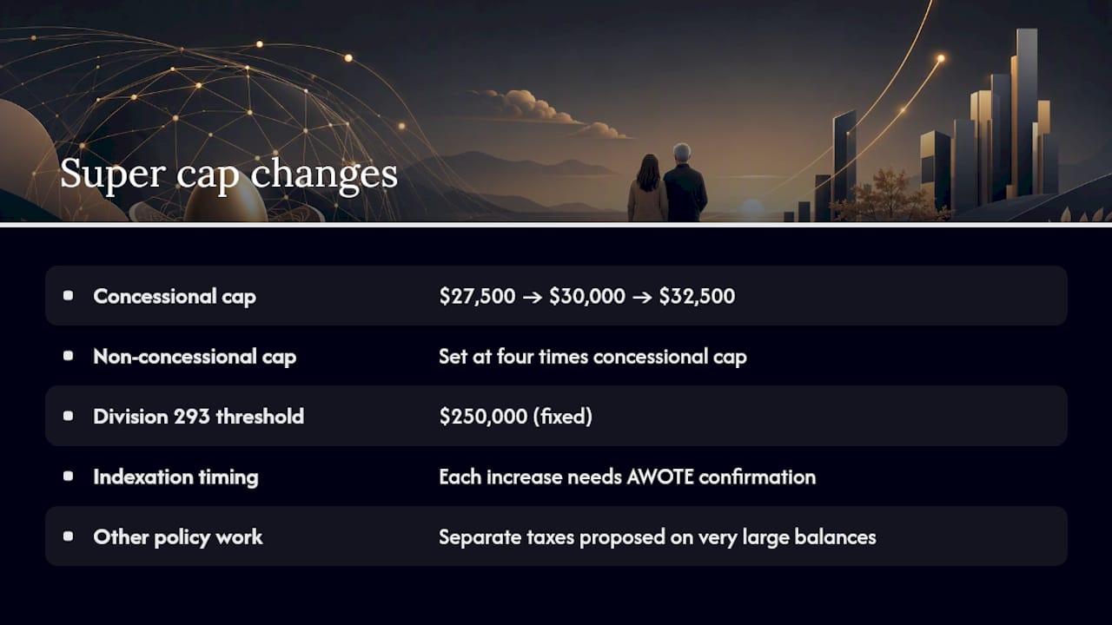Click the Division 293 threshold label
Image resolution: width=1112 pixels, height=625 pixels.
pos(199,416)
